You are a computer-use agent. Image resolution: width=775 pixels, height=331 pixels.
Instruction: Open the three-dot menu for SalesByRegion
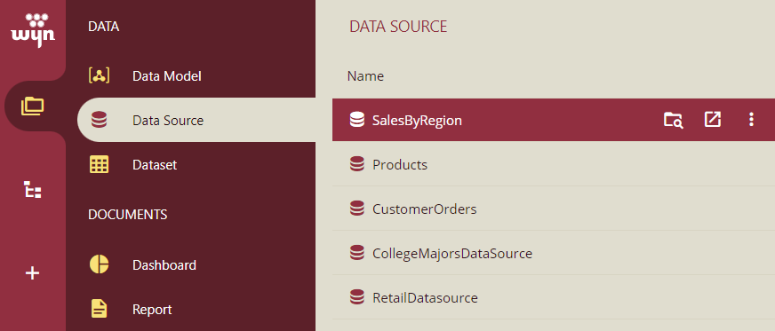click(751, 120)
